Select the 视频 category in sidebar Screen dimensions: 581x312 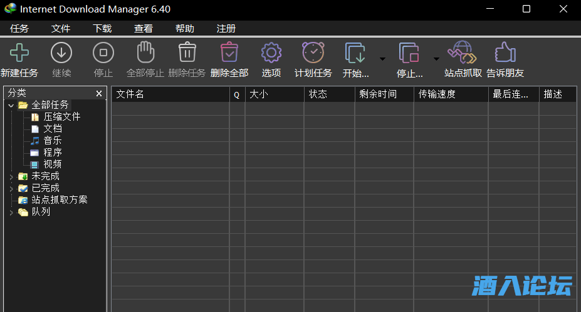(52, 164)
